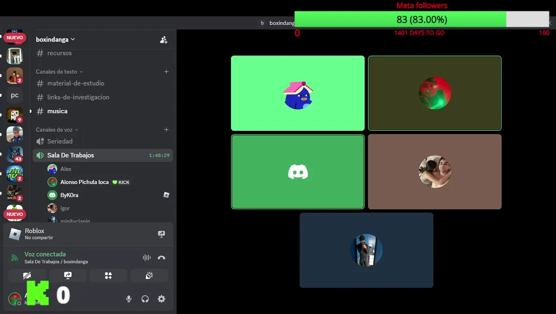Open the server with 43 unread badge
Viewport: 556px width, 314px height.
point(15,154)
